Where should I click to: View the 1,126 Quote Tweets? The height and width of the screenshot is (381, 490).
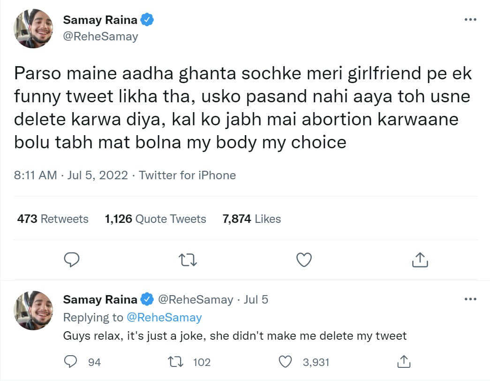pyautogui.click(x=155, y=219)
